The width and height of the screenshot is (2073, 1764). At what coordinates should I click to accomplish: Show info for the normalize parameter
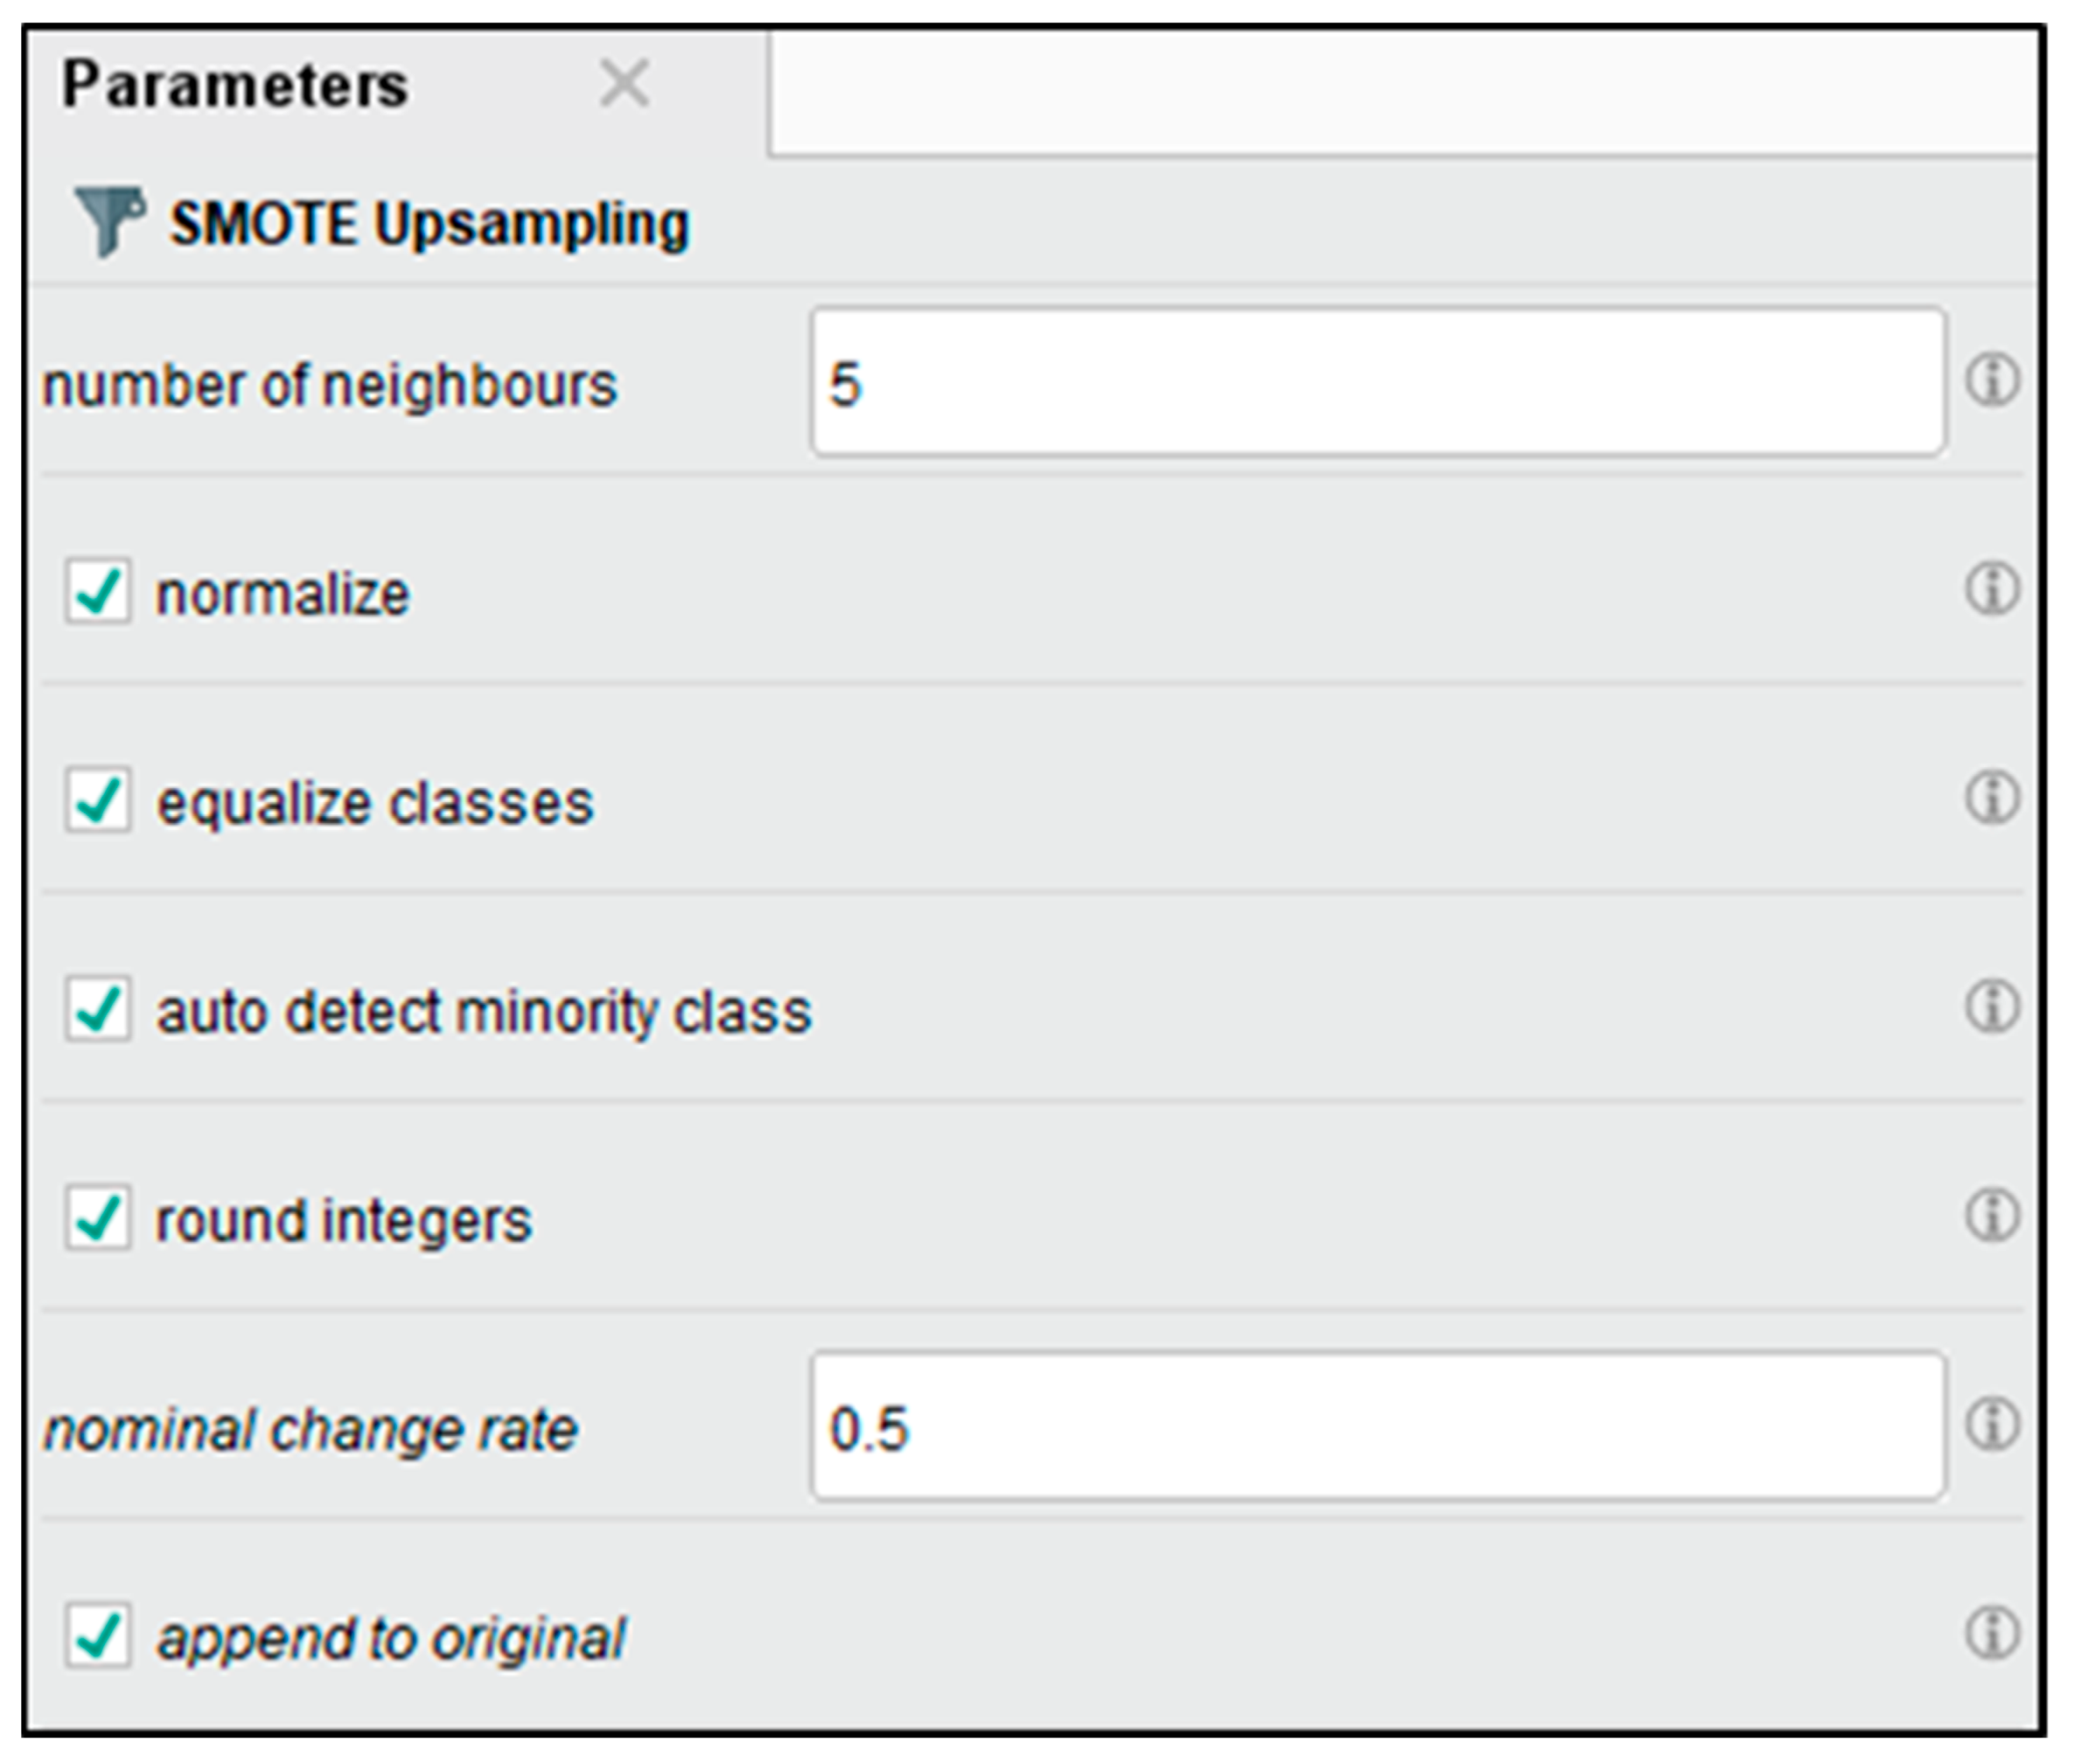(1992, 590)
